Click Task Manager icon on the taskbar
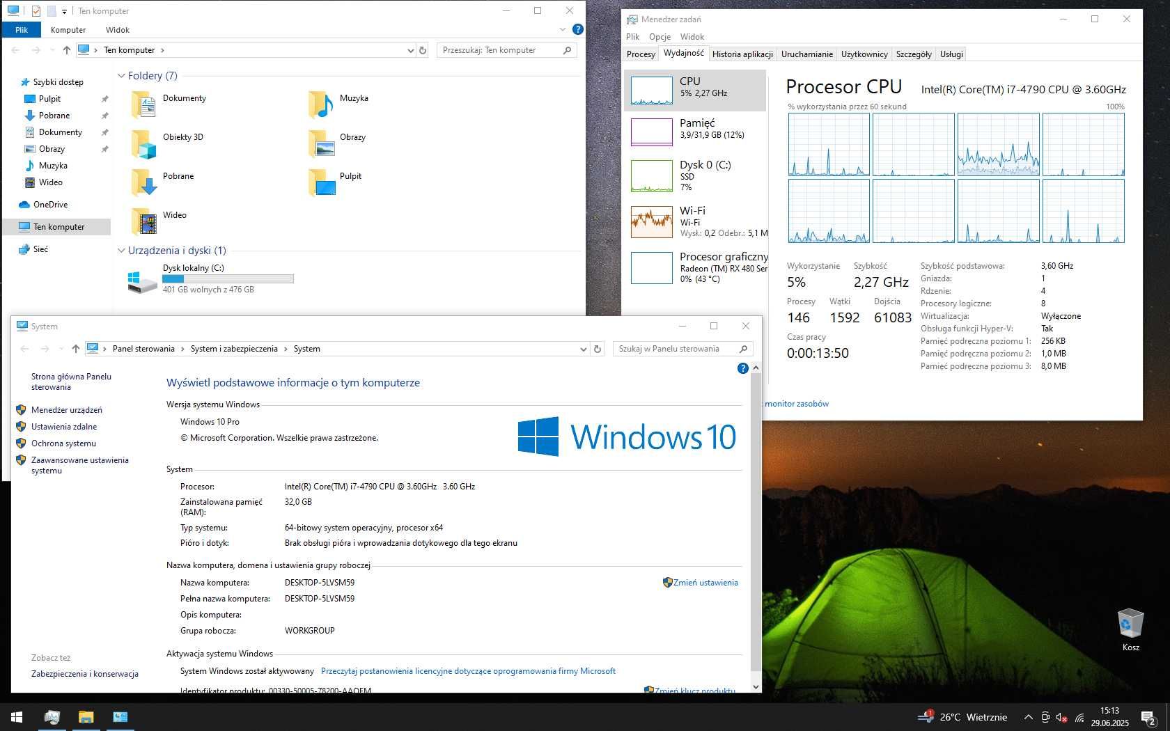Viewport: 1170px width, 731px height. 52,716
